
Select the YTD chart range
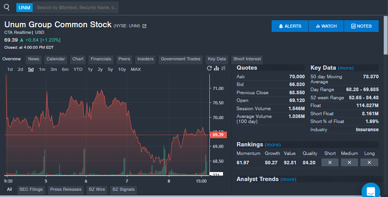[x=78, y=69]
